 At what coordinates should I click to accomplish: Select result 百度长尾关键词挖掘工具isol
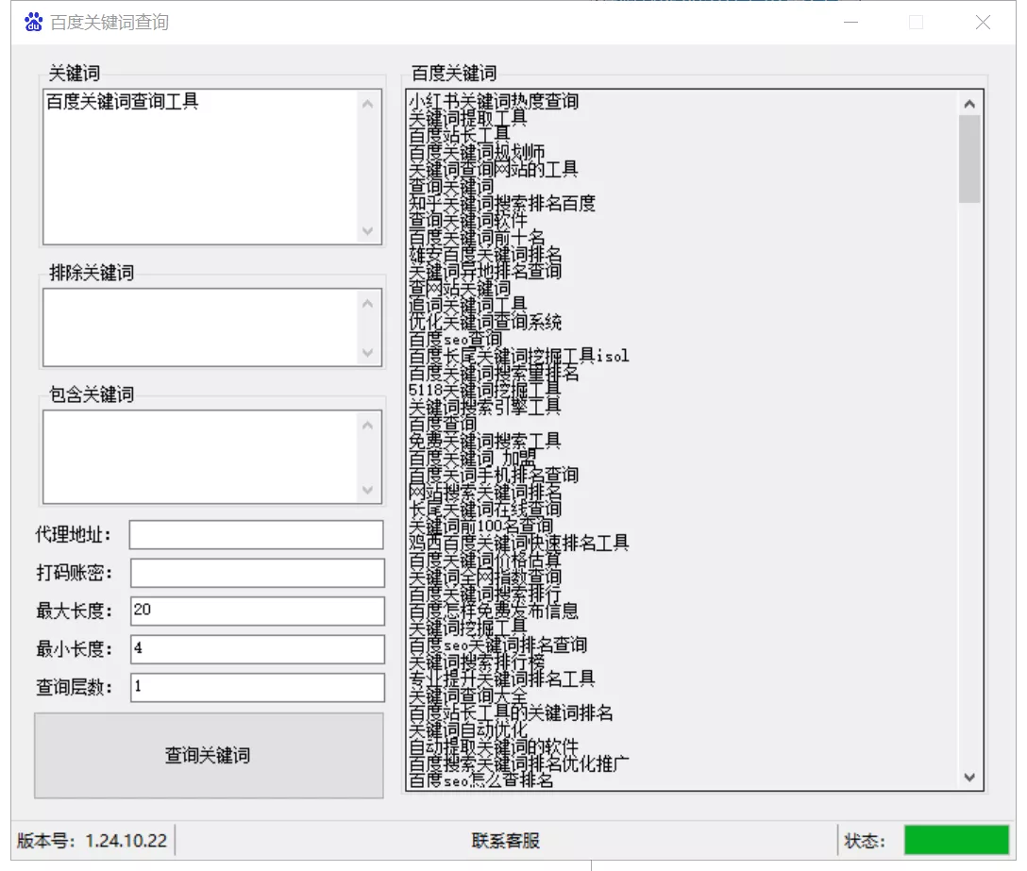pos(519,357)
